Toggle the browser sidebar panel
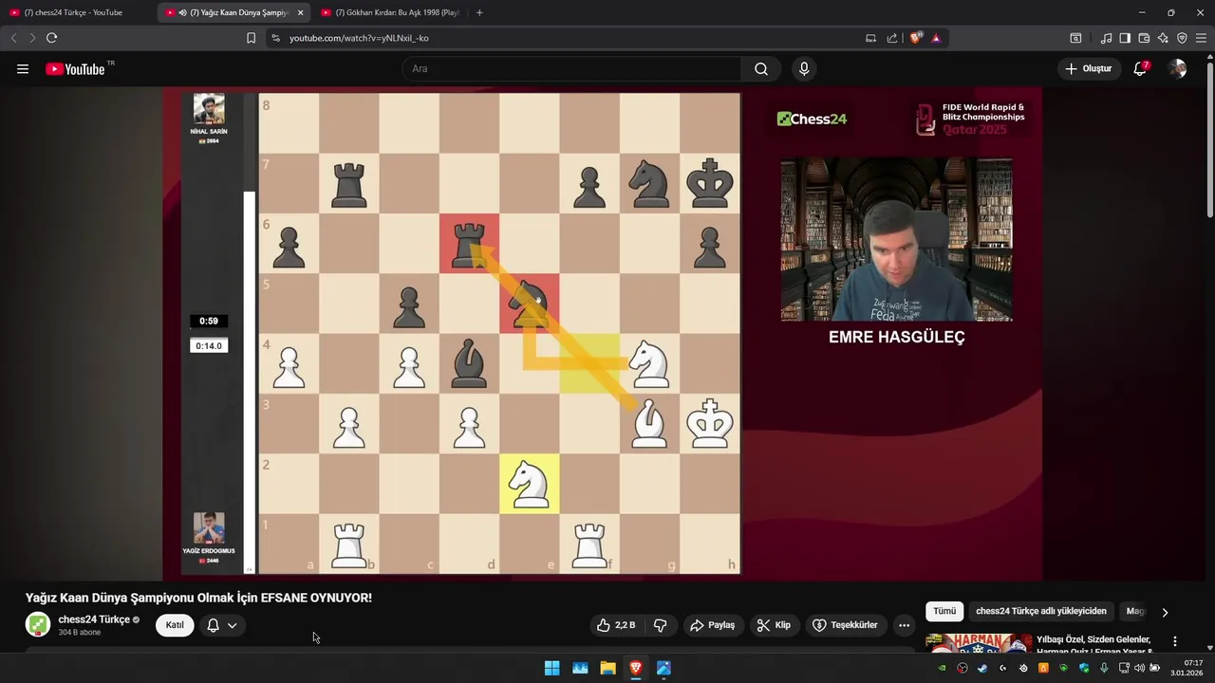This screenshot has width=1215, height=683. [x=1125, y=38]
